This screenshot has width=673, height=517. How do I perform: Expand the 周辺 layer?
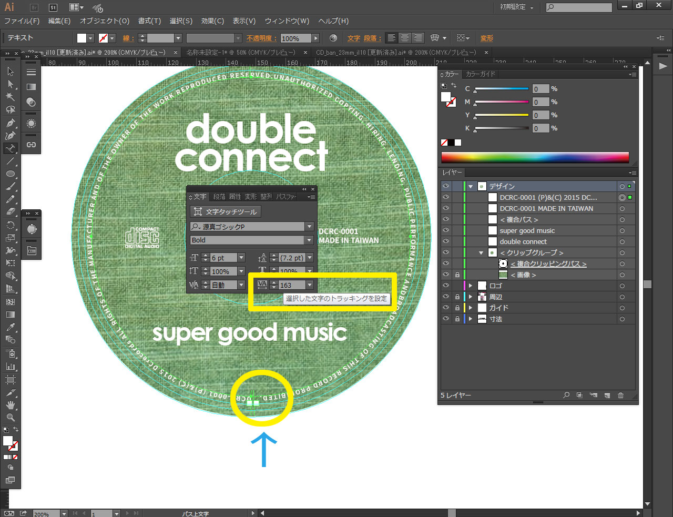(471, 297)
